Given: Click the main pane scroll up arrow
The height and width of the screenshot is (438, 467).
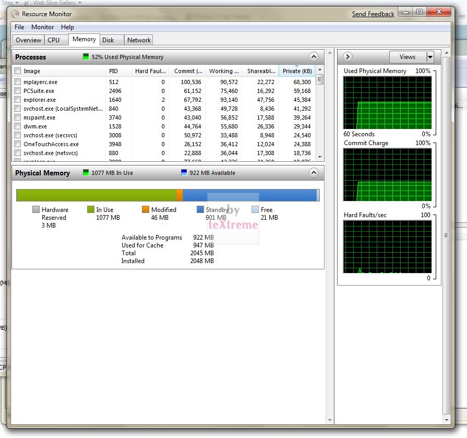Looking at the screenshot, I should (x=330, y=53).
